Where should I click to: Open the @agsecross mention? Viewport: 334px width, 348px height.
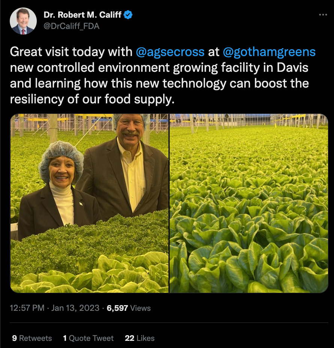point(170,52)
